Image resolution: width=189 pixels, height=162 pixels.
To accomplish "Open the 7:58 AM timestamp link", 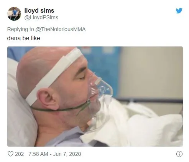I will point(38,154).
